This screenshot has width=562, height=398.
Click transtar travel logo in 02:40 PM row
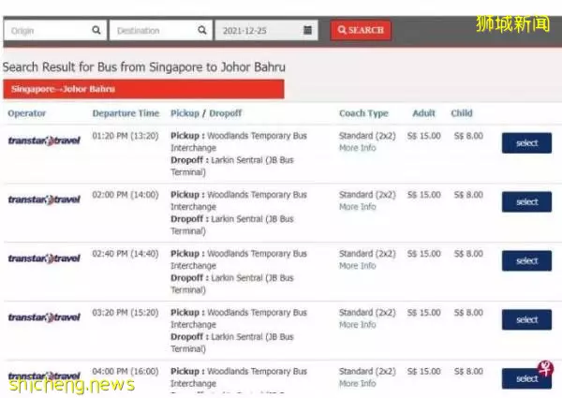[44, 258]
